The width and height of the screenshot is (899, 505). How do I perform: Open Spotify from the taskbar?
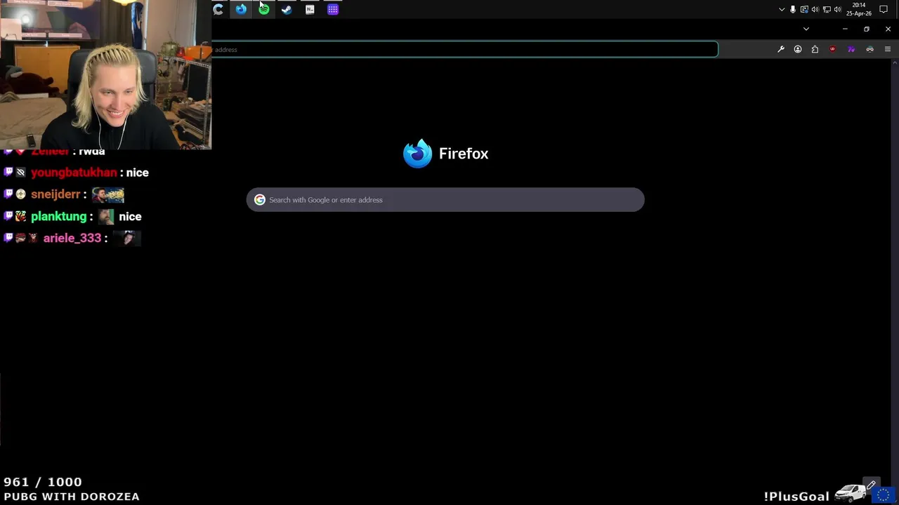(264, 9)
